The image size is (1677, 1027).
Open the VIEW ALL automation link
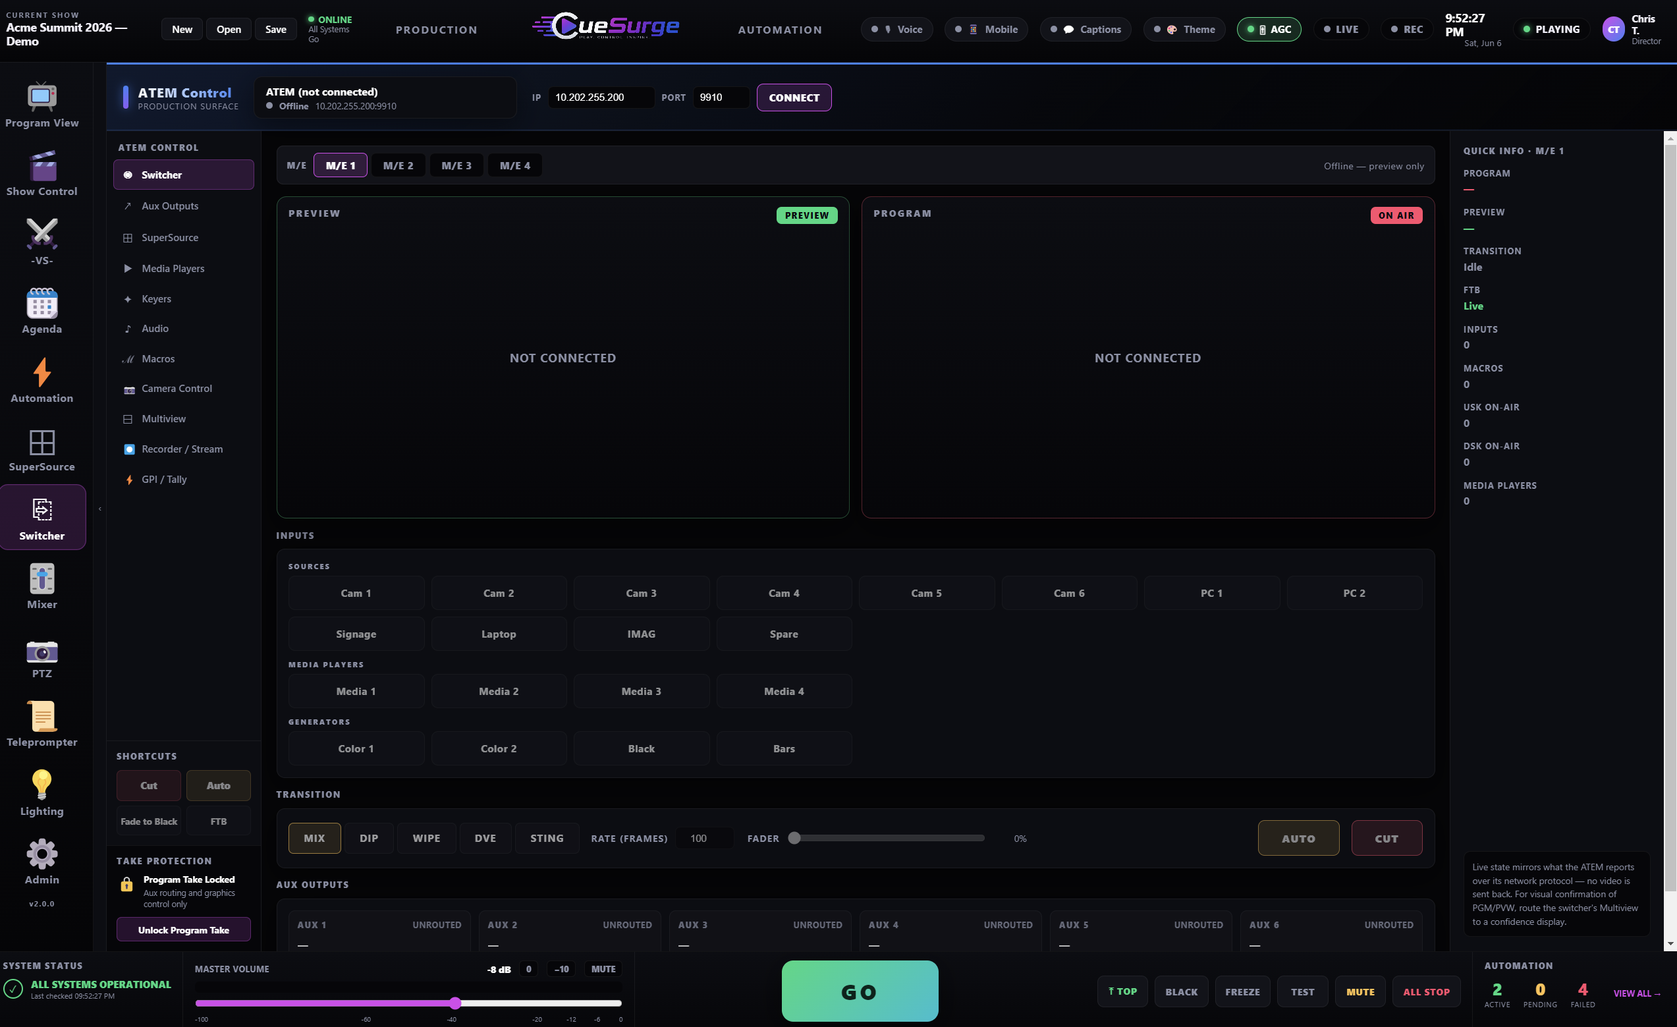(1637, 993)
